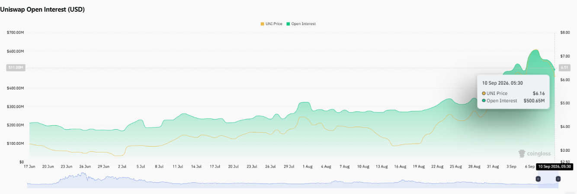Toggle the UNI Price legend series

[x=271, y=24]
